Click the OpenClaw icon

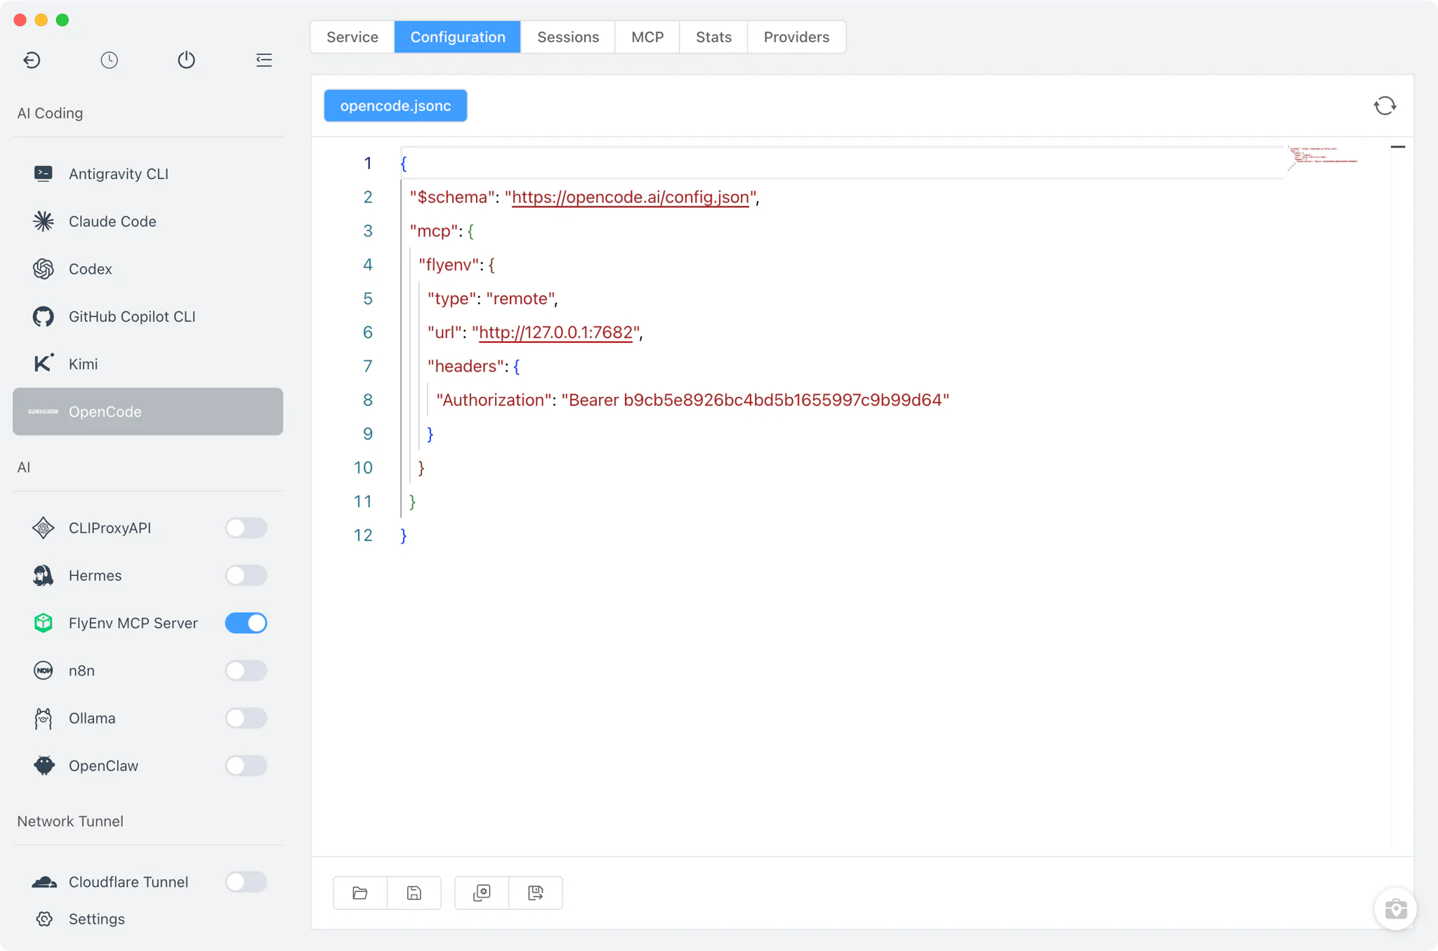tap(44, 766)
